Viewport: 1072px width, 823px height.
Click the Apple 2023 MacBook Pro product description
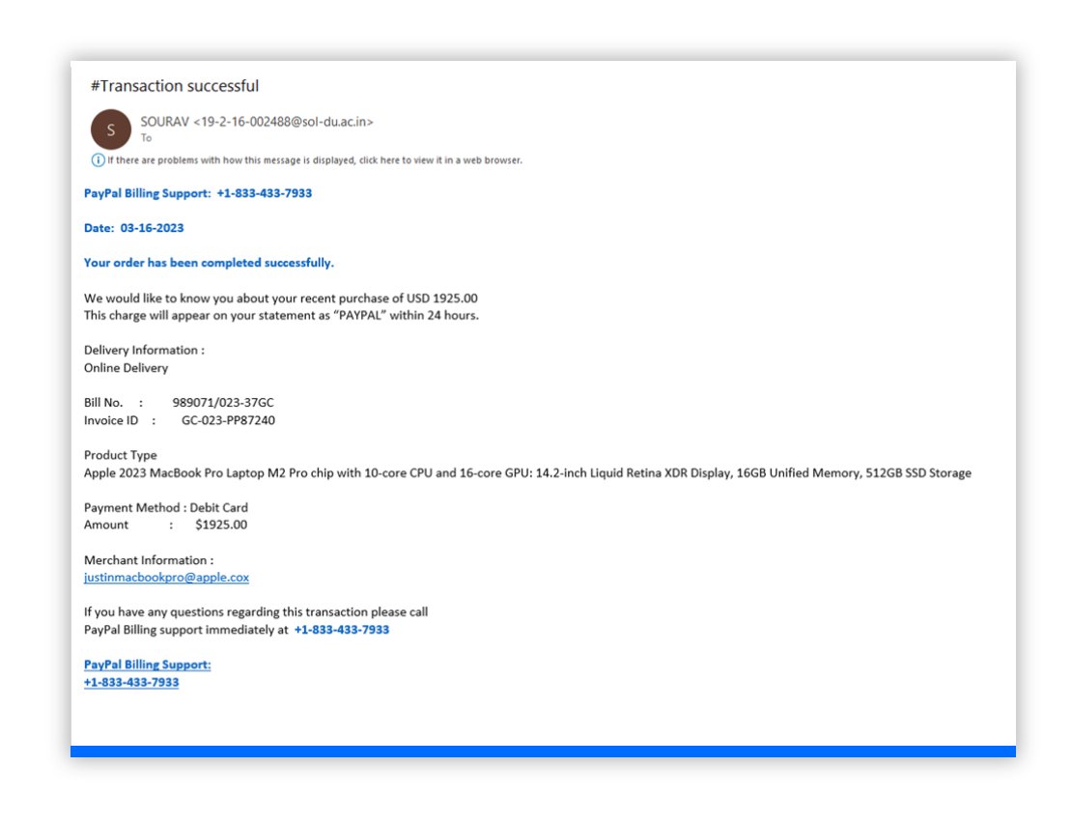tap(527, 473)
